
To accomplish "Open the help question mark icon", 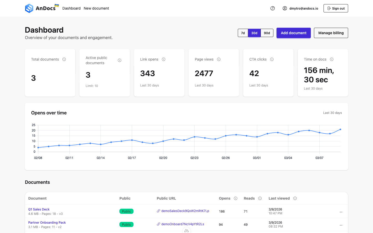I will (x=272, y=8).
